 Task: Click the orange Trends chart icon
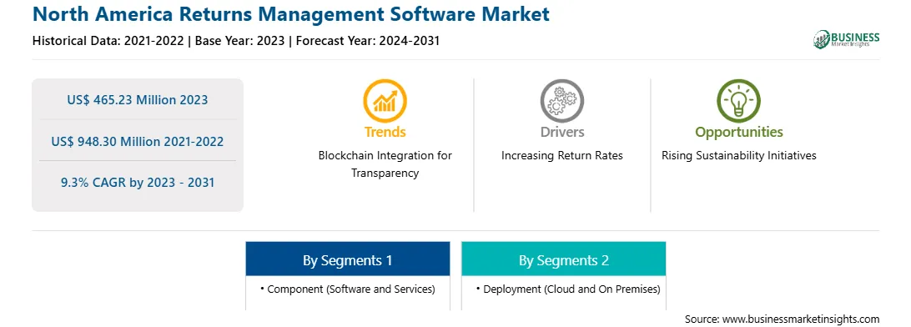(385, 101)
